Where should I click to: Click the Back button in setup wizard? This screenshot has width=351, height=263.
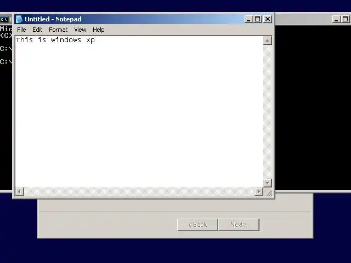tap(197, 225)
